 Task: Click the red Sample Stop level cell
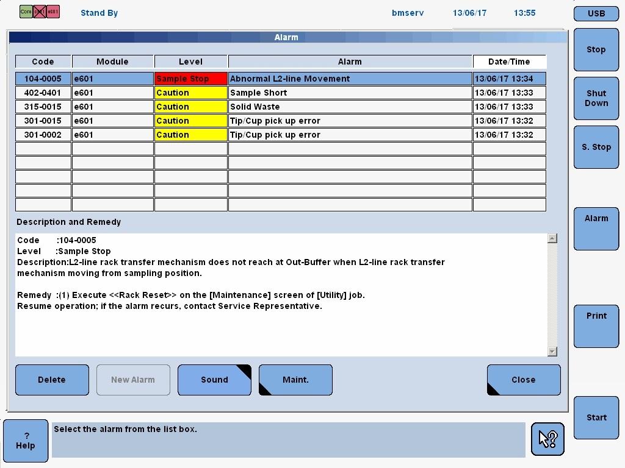click(191, 79)
